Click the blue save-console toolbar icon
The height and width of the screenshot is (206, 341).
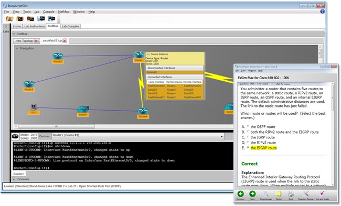pos(41,19)
